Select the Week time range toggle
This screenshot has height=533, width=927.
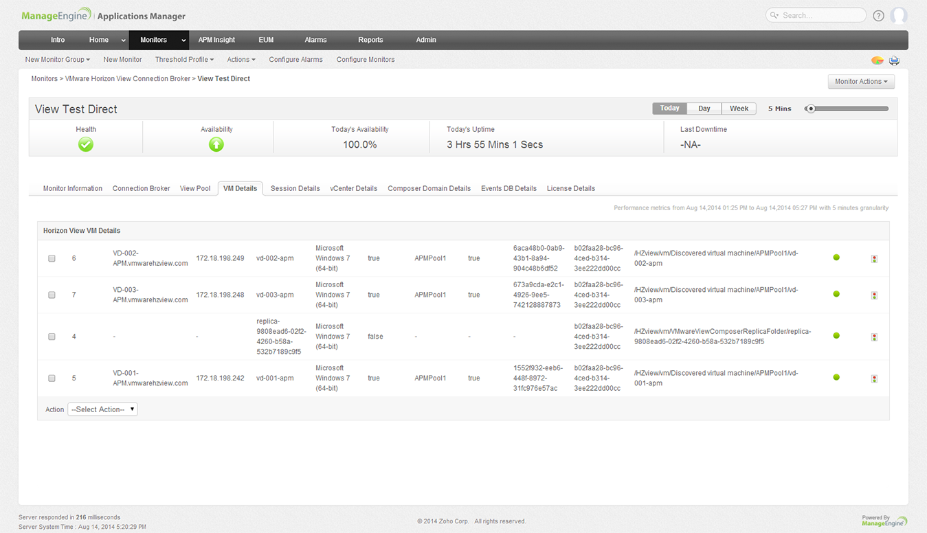[739, 109]
